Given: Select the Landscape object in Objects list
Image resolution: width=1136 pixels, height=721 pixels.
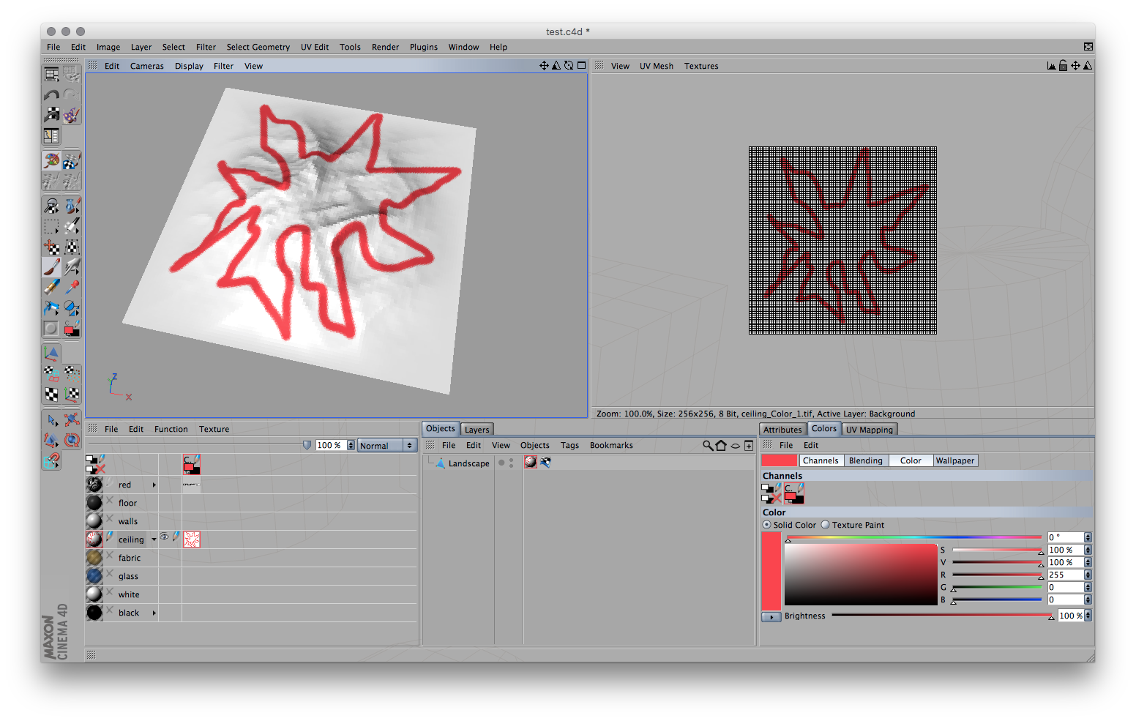Looking at the screenshot, I should pos(468,463).
